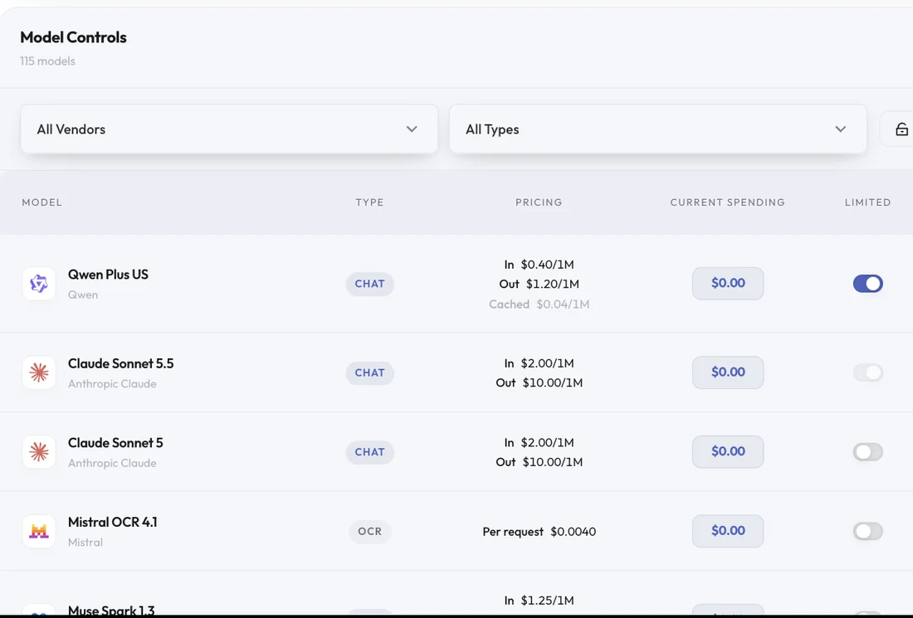Click the Claude Sonnet 5 starburst icon
The image size is (913, 618).
39,451
